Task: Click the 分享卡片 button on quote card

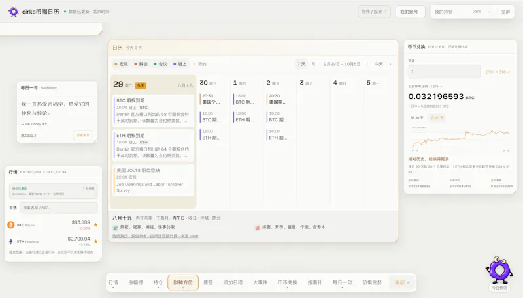Action: click(83, 135)
